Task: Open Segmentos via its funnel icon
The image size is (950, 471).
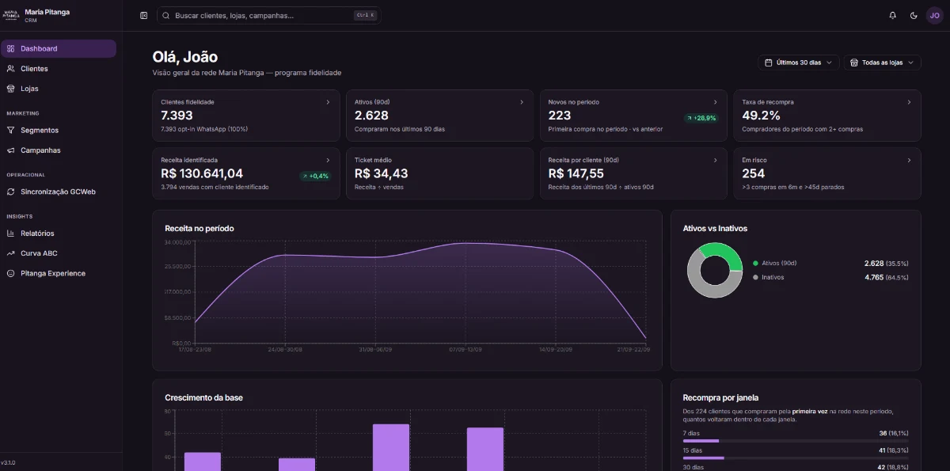Action: 11,130
